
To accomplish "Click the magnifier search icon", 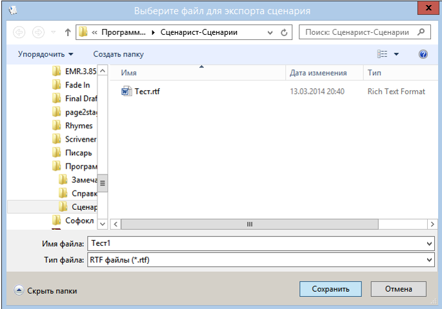I will point(421,32).
